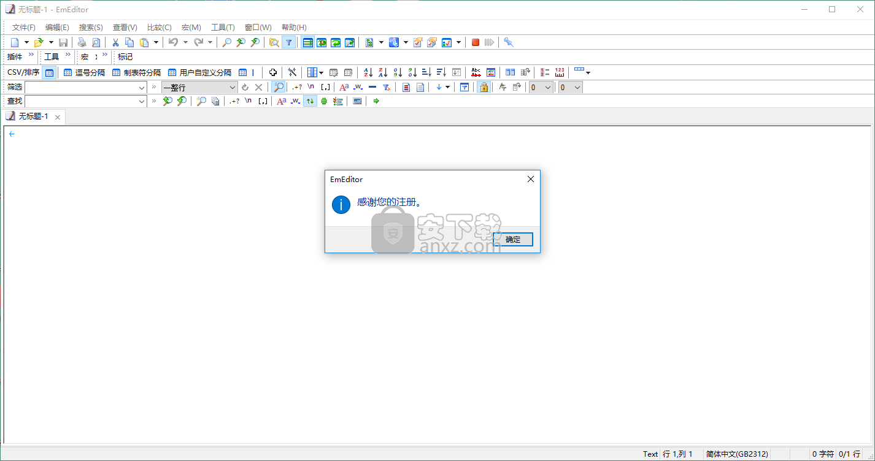Viewport: 875px width, 461px height.
Task: Expand the 工具 toolbar chevron
Action: tap(68, 55)
